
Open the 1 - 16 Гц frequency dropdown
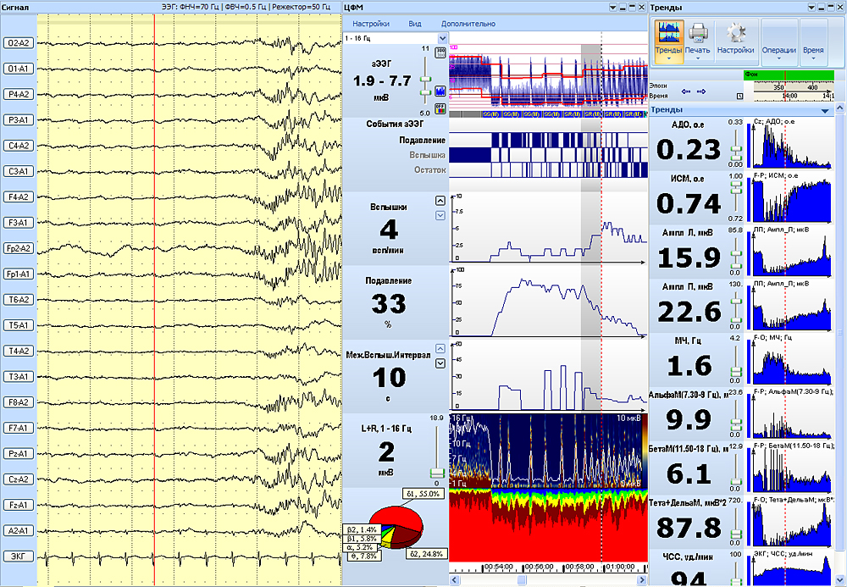[442, 38]
